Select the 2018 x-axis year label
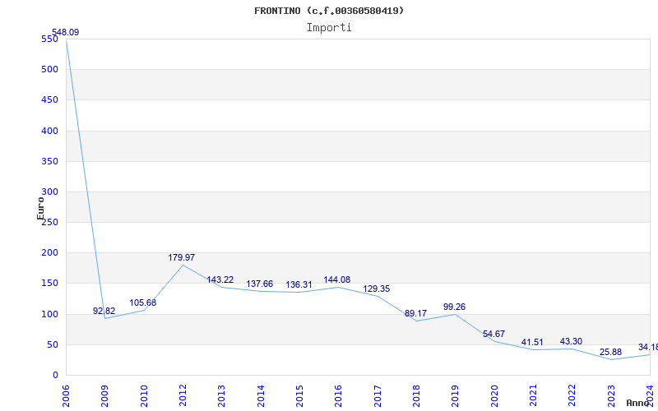This screenshot has width=658, height=411. (416, 396)
